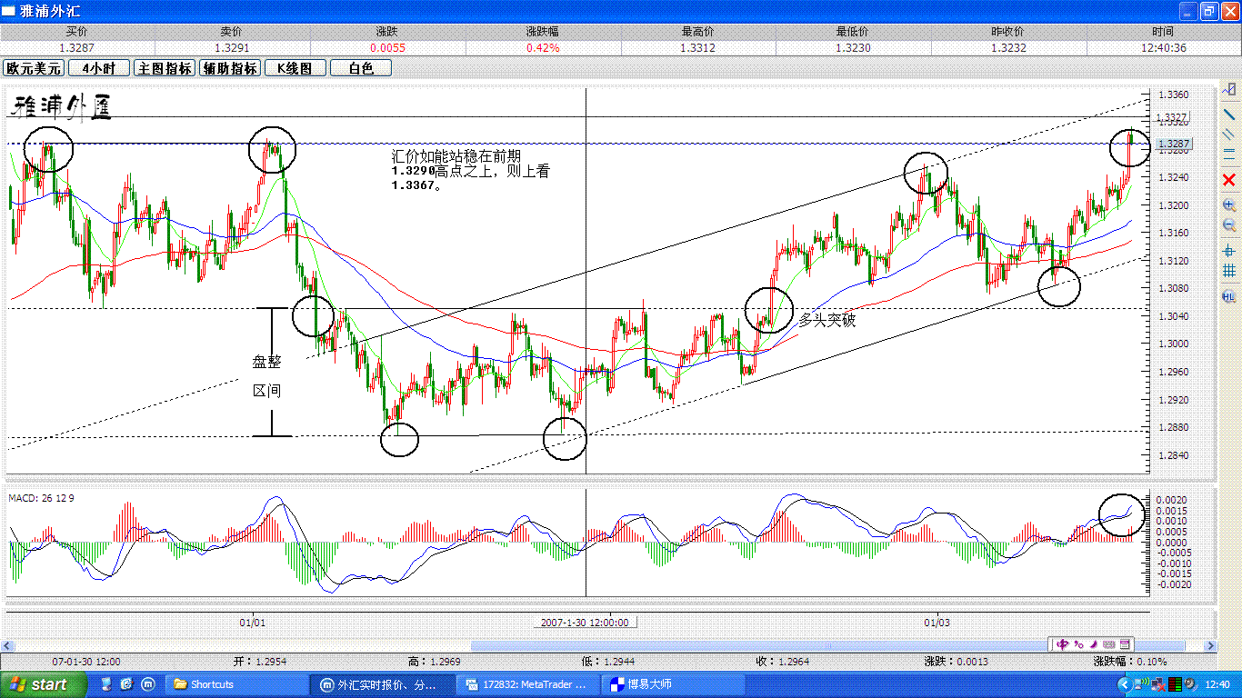
Task: Click the 最高价 column header
Action: [x=698, y=32]
